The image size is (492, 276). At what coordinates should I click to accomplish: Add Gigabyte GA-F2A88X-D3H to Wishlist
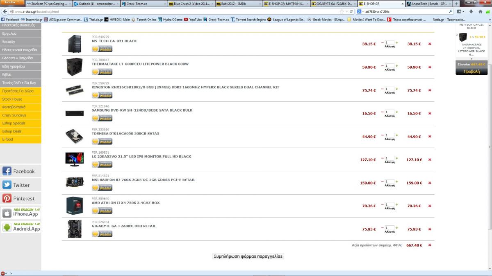102,234
